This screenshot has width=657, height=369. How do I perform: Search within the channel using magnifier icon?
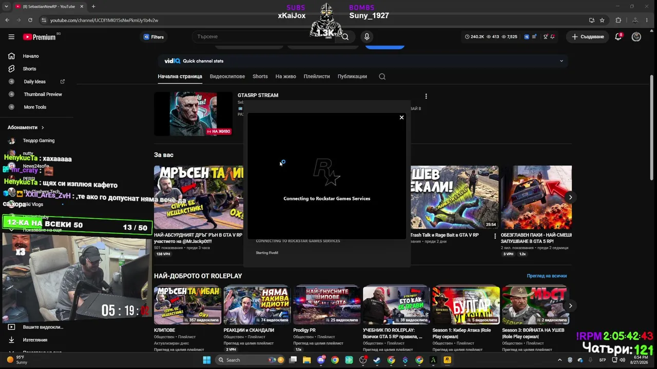(382, 76)
